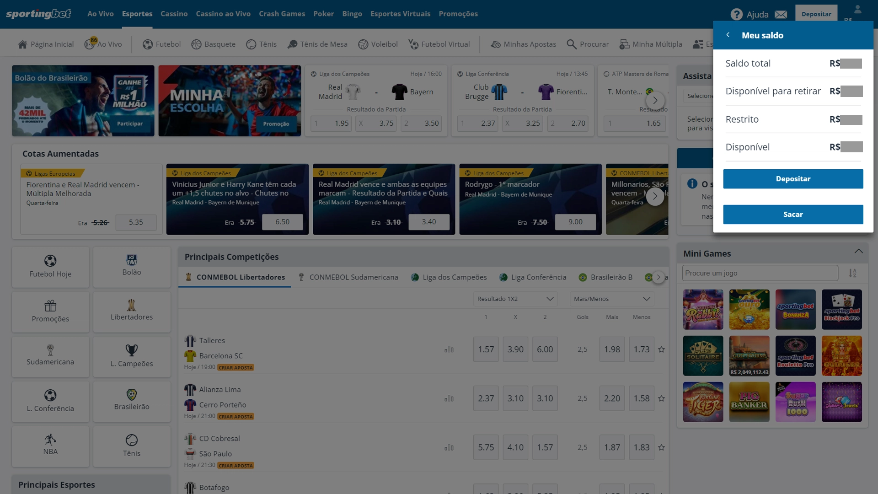This screenshot has width=878, height=494.
Task: Pick boosted odds 6.50 Vinicius Junior bet
Action: click(282, 222)
